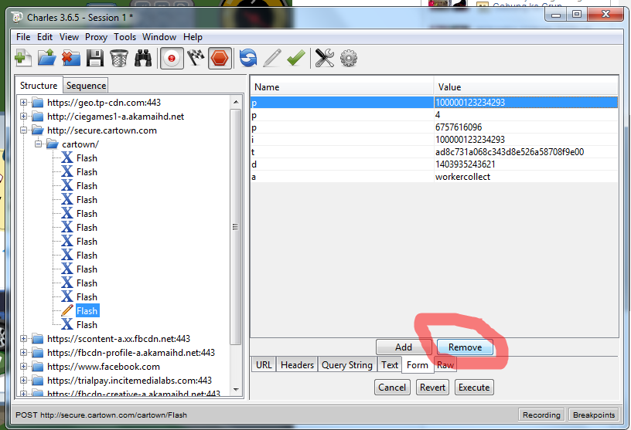Open the Proxy menu
This screenshot has width=631, height=430.
[x=96, y=37]
